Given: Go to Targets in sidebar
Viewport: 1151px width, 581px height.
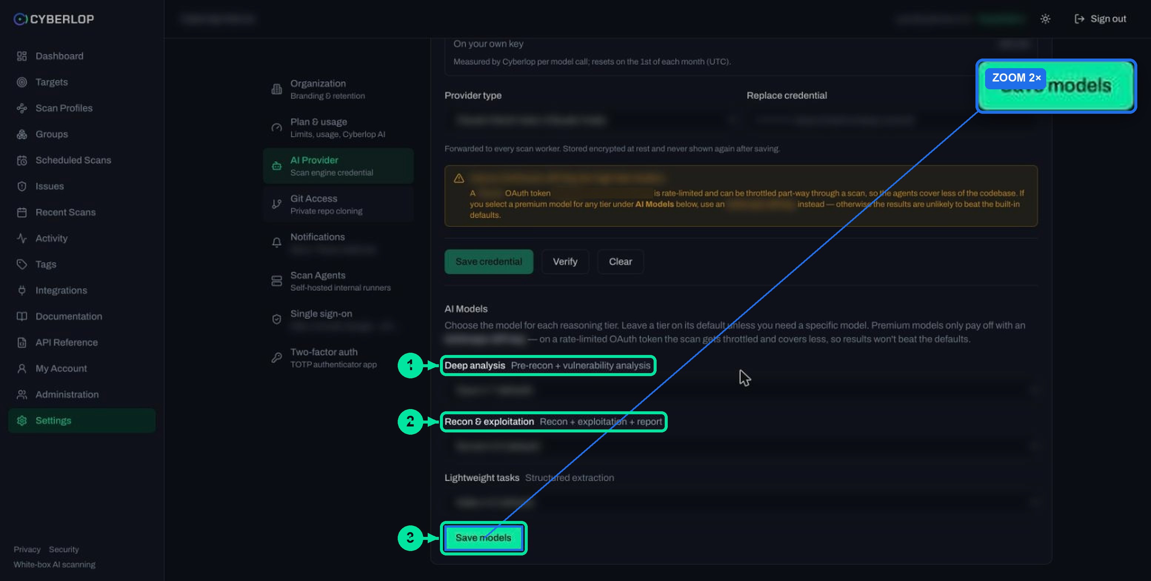Looking at the screenshot, I should tap(82, 82).
